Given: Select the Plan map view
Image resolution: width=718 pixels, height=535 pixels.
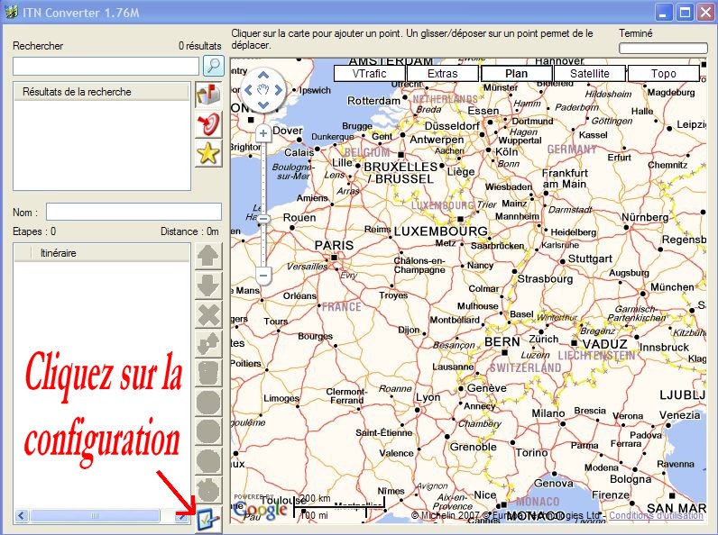Looking at the screenshot, I should pos(517,73).
